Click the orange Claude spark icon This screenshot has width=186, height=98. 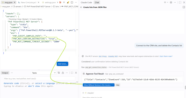coord(60,2)
